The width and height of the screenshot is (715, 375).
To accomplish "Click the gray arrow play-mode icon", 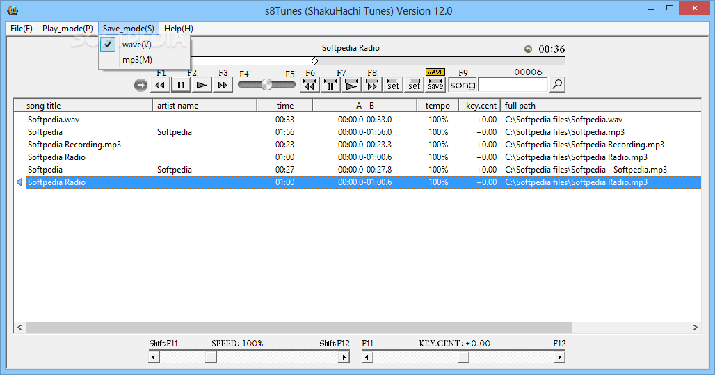I will click(141, 86).
